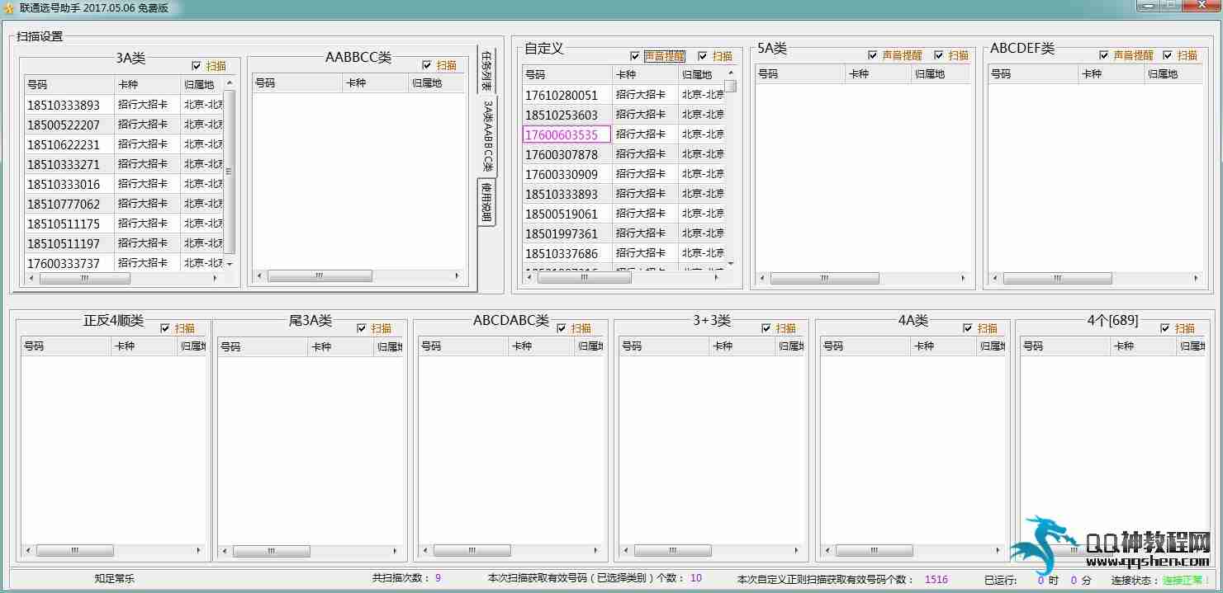Click 号码 column header in 4个[689] list

pos(1065,347)
